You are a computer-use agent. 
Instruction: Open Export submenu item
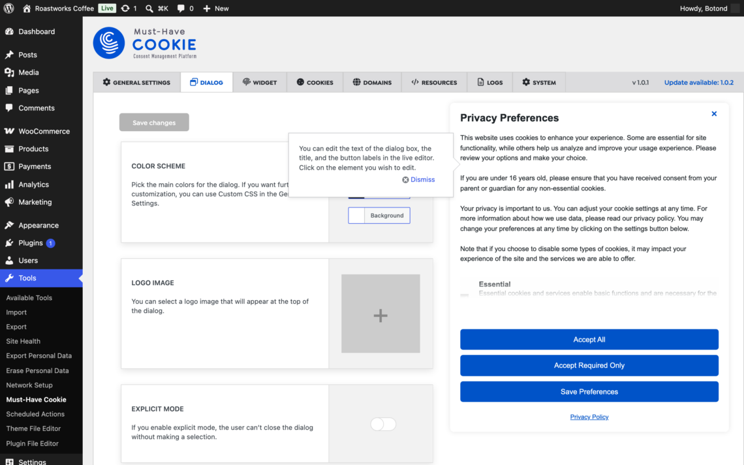(x=16, y=327)
